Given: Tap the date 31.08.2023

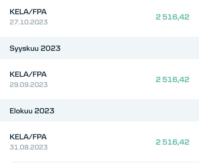Looking at the screenshot, I should click(x=28, y=147).
